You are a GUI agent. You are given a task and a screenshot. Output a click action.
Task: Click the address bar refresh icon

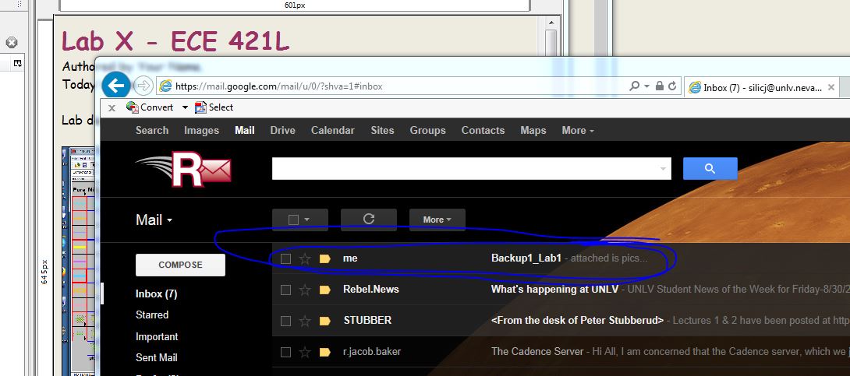point(672,86)
